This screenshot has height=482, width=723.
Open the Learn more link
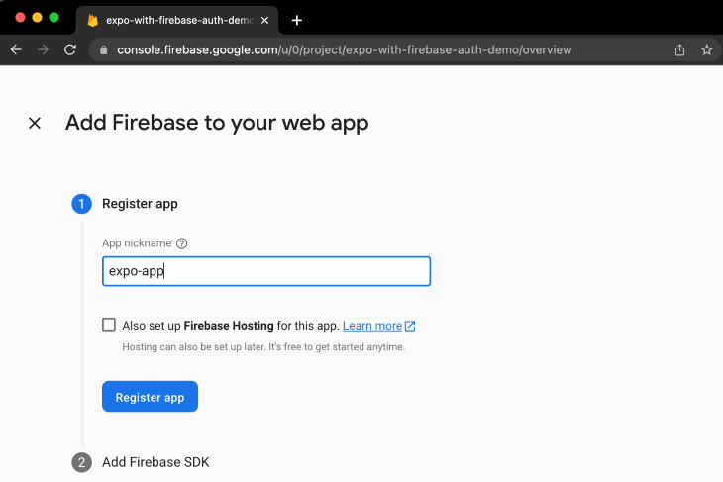(x=371, y=326)
